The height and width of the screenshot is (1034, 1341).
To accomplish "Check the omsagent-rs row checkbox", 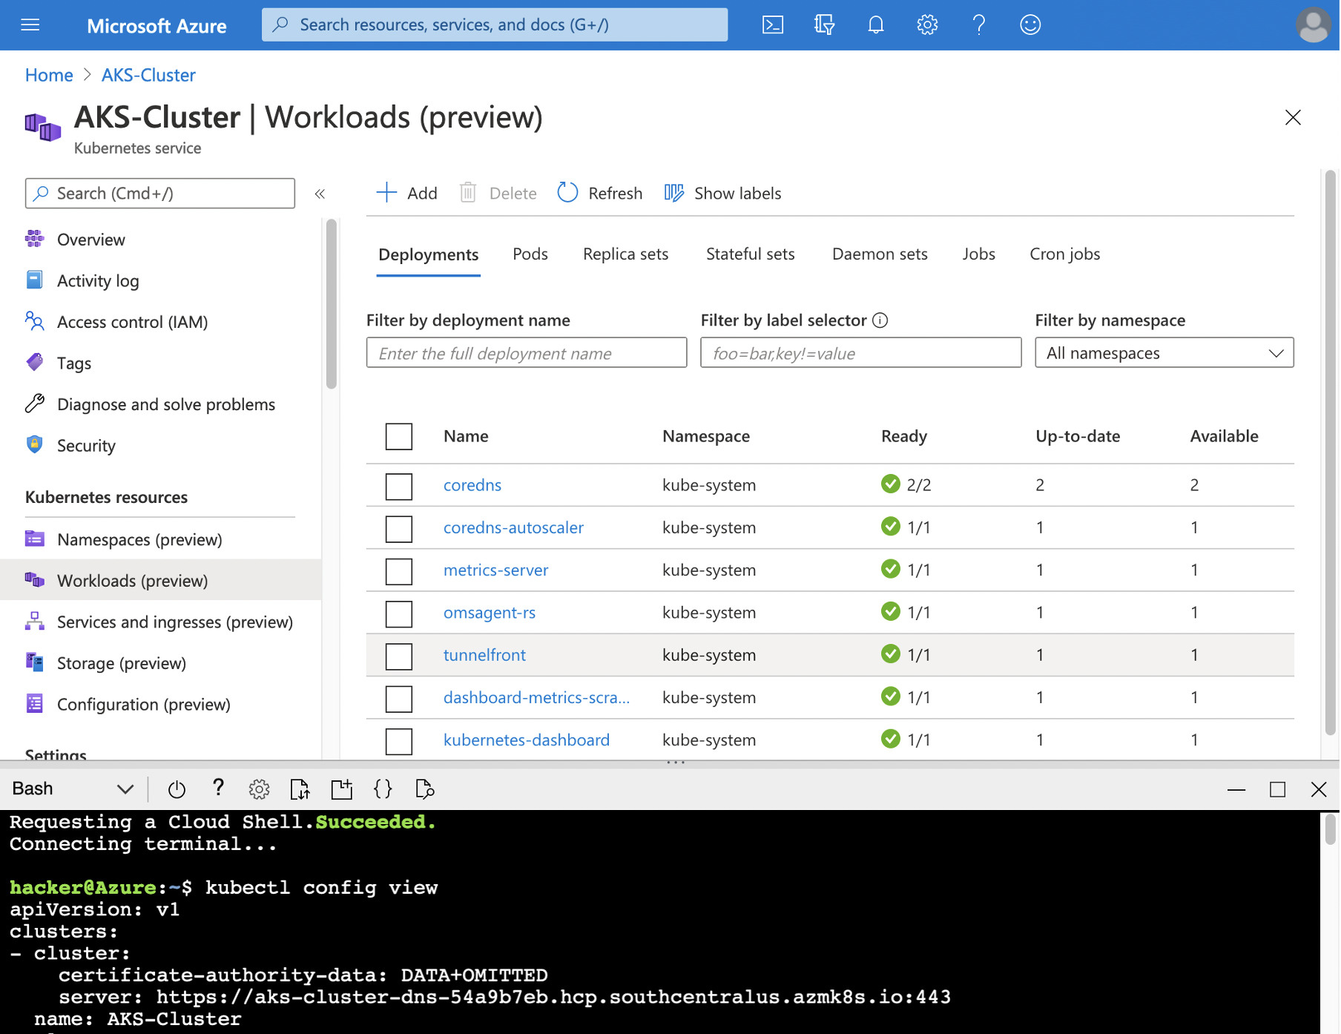I will pos(399,614).
